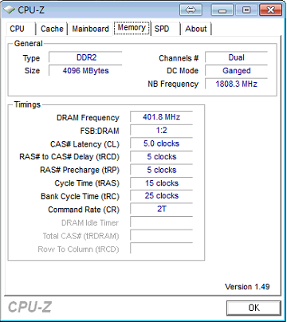The height and width of the screenshot is (322, 287).
Task: Click the 'Cycle Time (tRAS)' label
Action: pos(87,183)
